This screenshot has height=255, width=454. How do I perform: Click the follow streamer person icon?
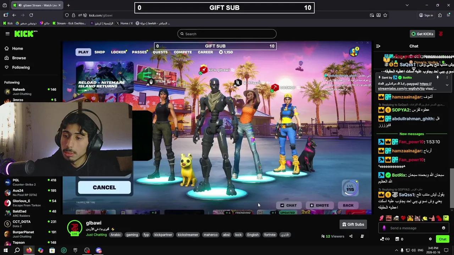pos(362,236)
